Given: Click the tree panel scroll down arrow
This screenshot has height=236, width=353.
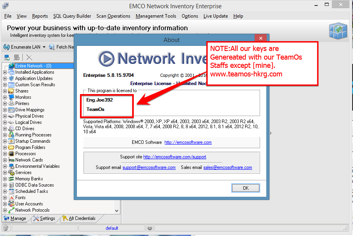Looking at the screenshot, I should click(116, 211).
